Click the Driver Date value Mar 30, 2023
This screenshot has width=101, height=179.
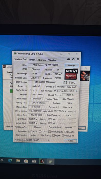[36, 115]
